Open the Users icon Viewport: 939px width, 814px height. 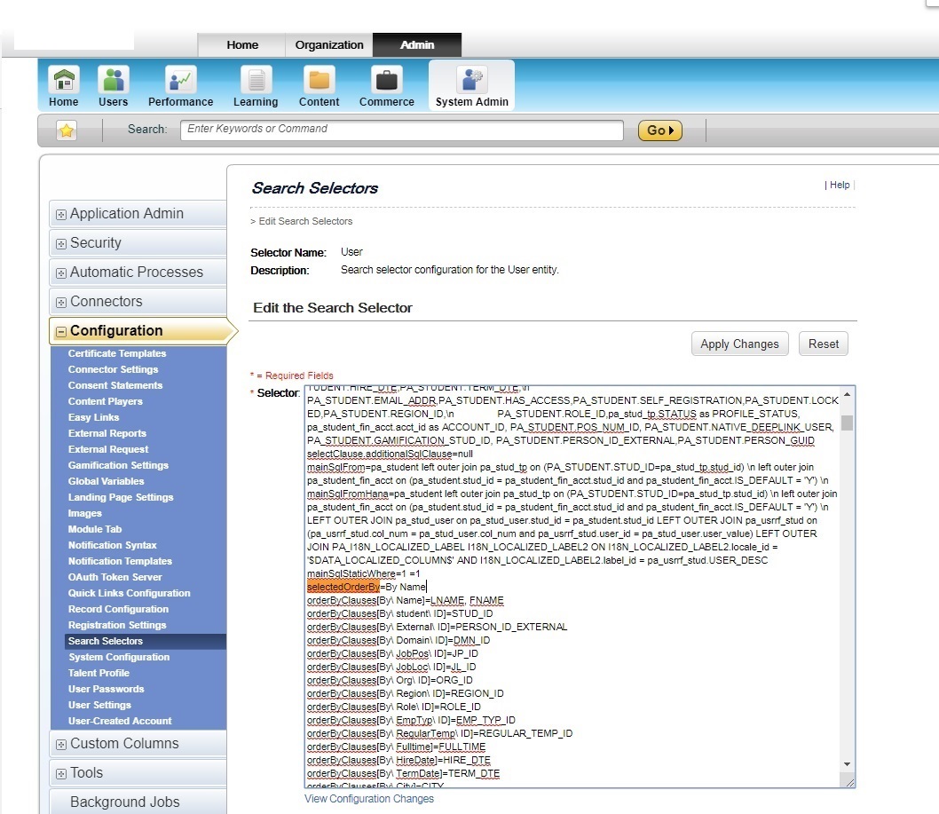[x=114, y=80]
